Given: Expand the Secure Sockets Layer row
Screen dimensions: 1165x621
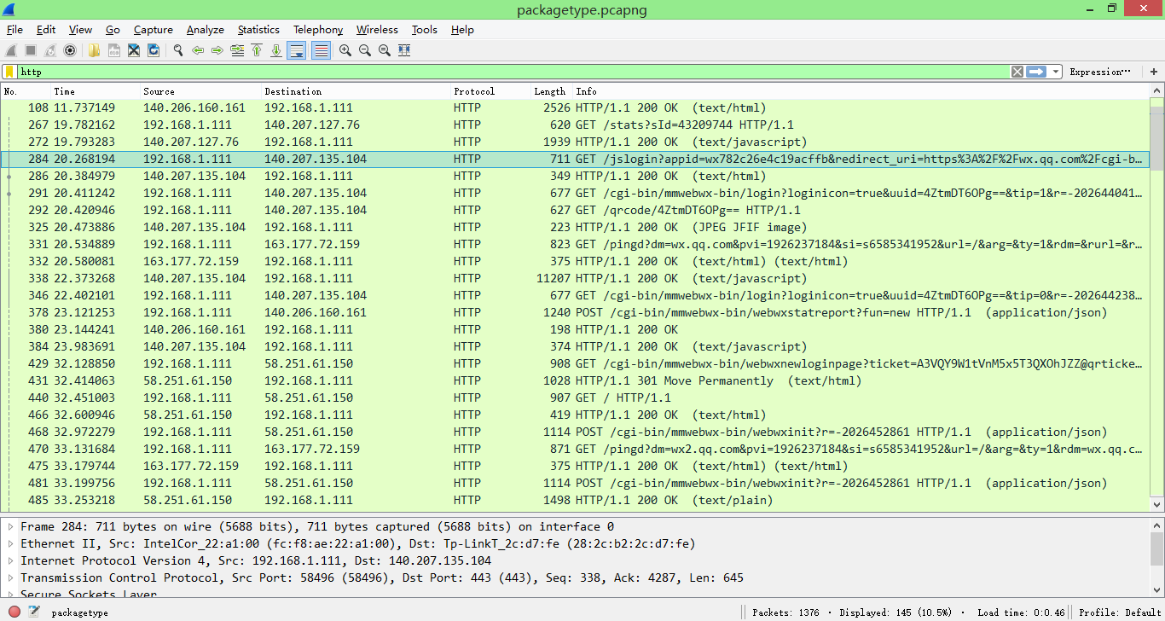Looking at the screenshot, I should (11, 594).
